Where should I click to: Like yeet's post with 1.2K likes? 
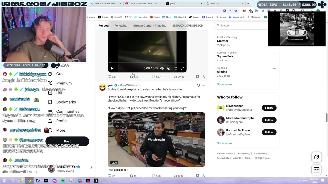(156, 176)
